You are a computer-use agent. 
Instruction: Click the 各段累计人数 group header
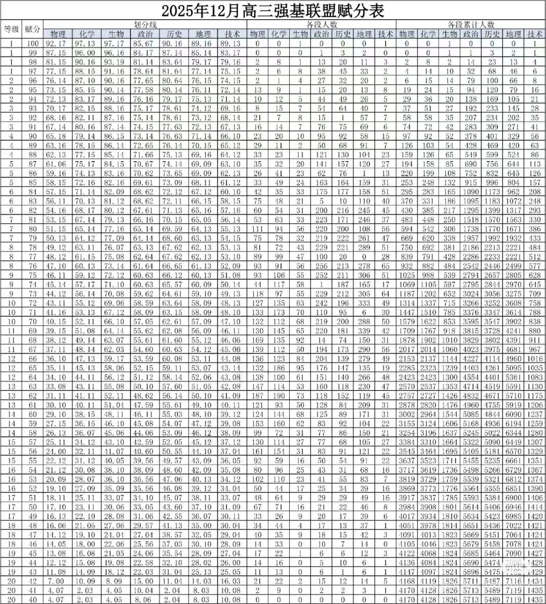coord(470,24)
